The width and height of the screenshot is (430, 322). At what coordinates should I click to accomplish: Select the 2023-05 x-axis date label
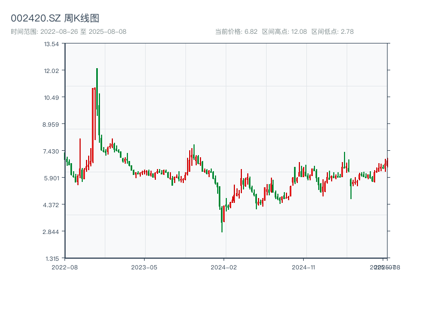(144, 267)
